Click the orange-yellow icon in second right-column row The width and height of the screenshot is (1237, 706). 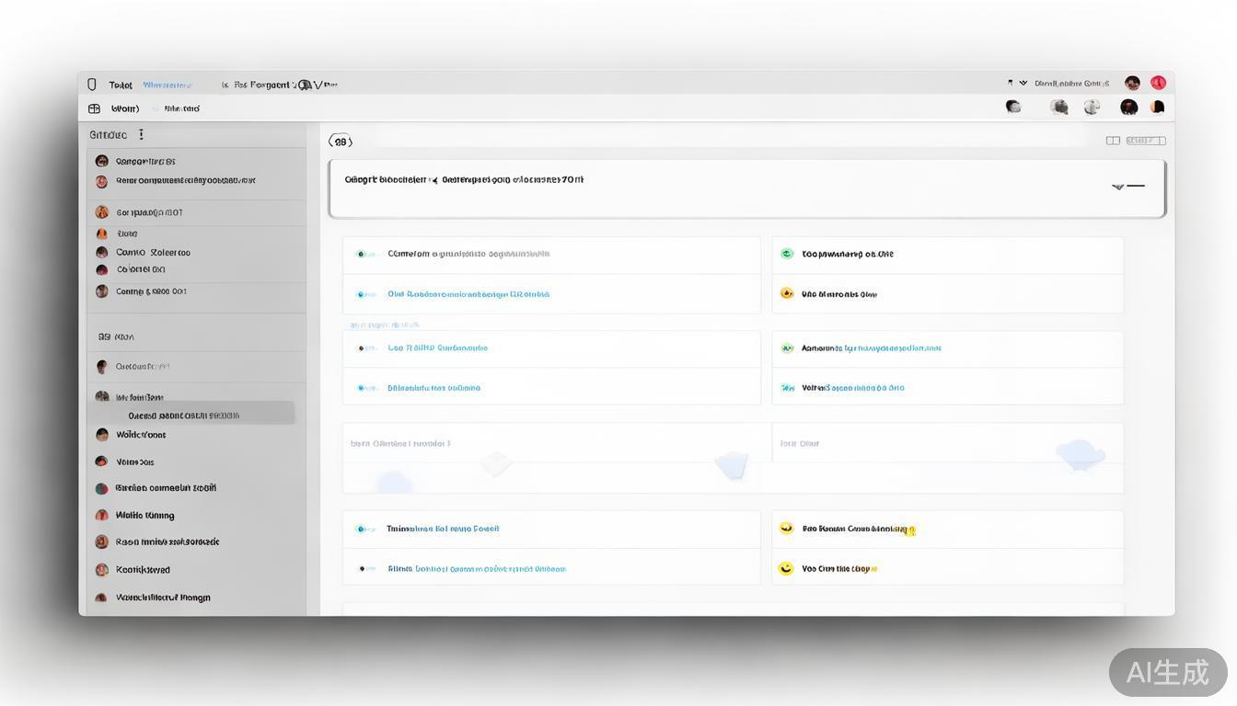(x=787, y=294)
